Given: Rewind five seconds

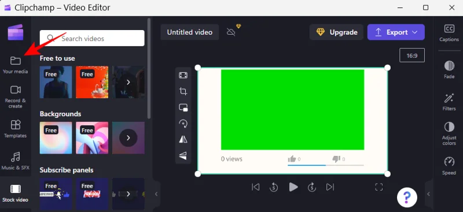Looking at the screenshot, I should (274, 187).
